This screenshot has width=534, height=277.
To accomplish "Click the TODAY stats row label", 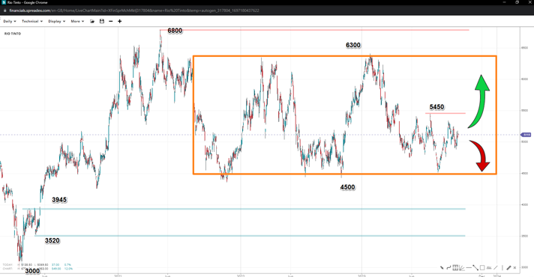I will click(7, 265).
